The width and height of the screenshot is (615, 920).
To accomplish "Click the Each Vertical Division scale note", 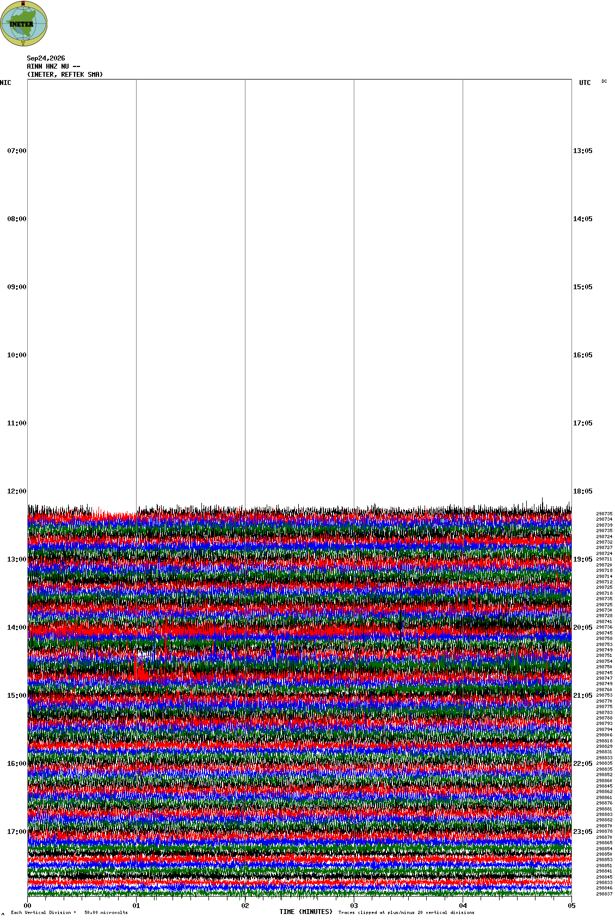I will 69,912.
